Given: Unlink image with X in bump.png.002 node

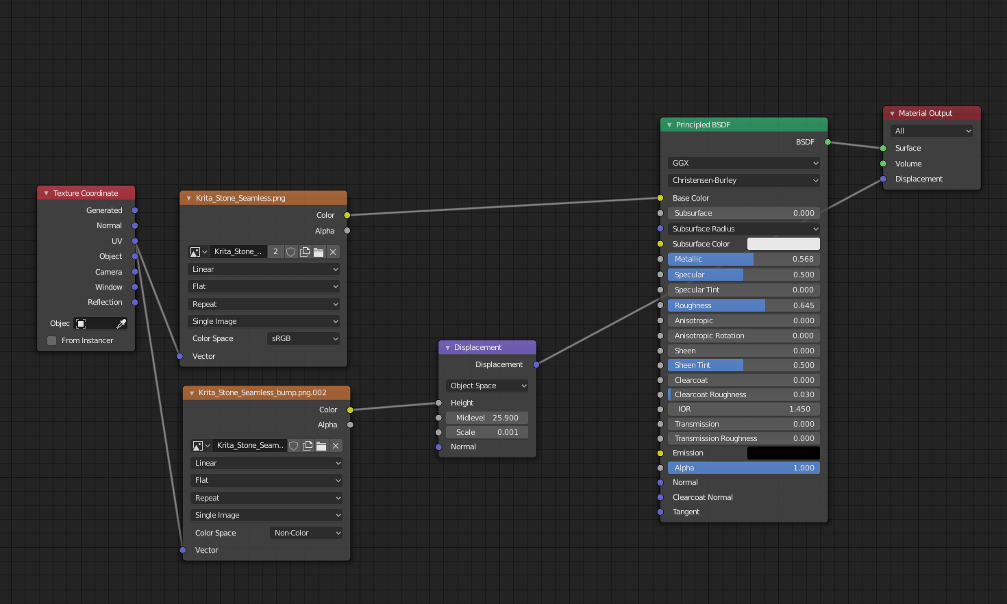Looking at the screenshot, I should 336,446.
